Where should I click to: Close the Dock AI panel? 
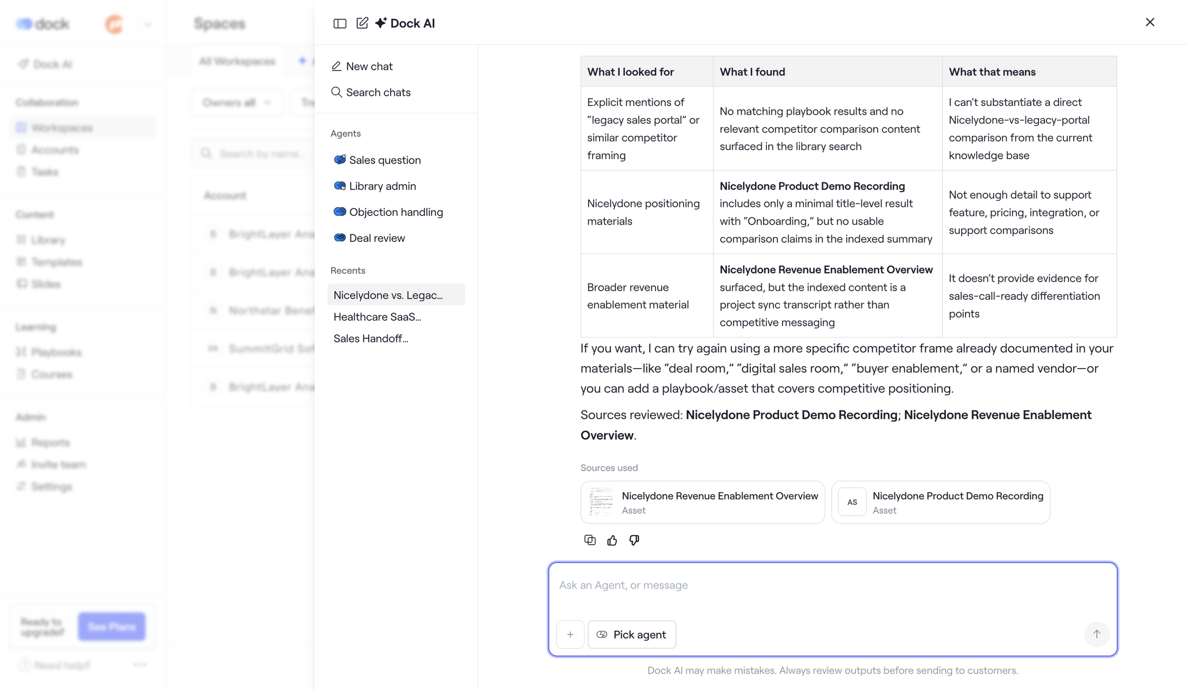point(1150,22)
